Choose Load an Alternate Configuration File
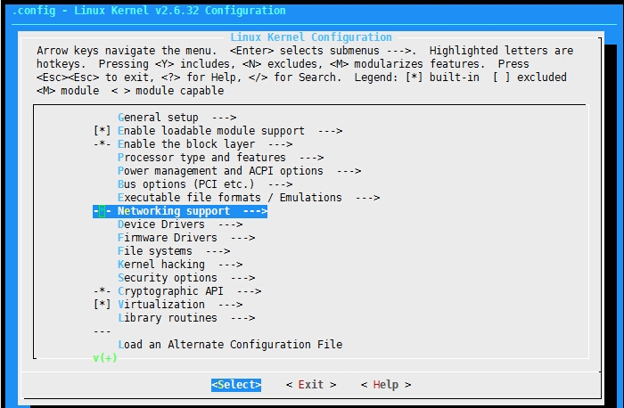Screen dimensions: 624x408 coord(230,345)
